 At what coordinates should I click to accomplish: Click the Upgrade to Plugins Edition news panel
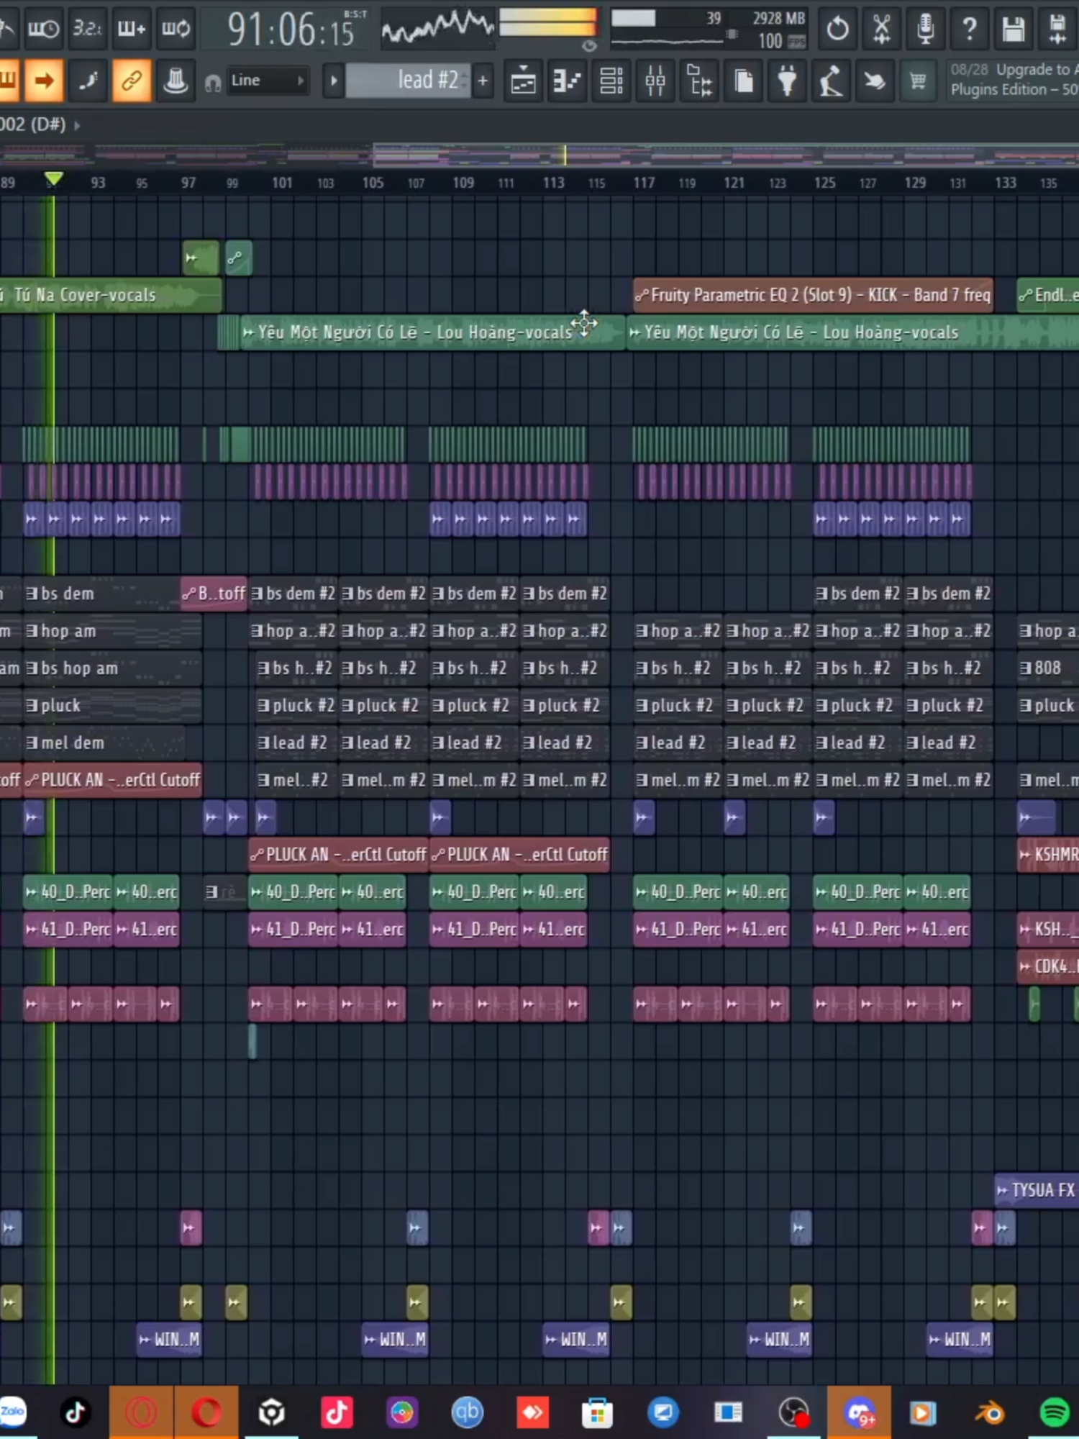click(x=1011, y=80)
